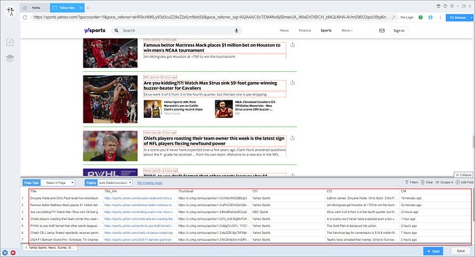Start the scraping task
This screenshot has width=475, height=257.
pyautogui.click(x=433, y=252)
